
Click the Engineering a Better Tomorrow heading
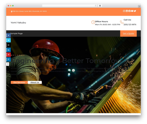[66, 61]
